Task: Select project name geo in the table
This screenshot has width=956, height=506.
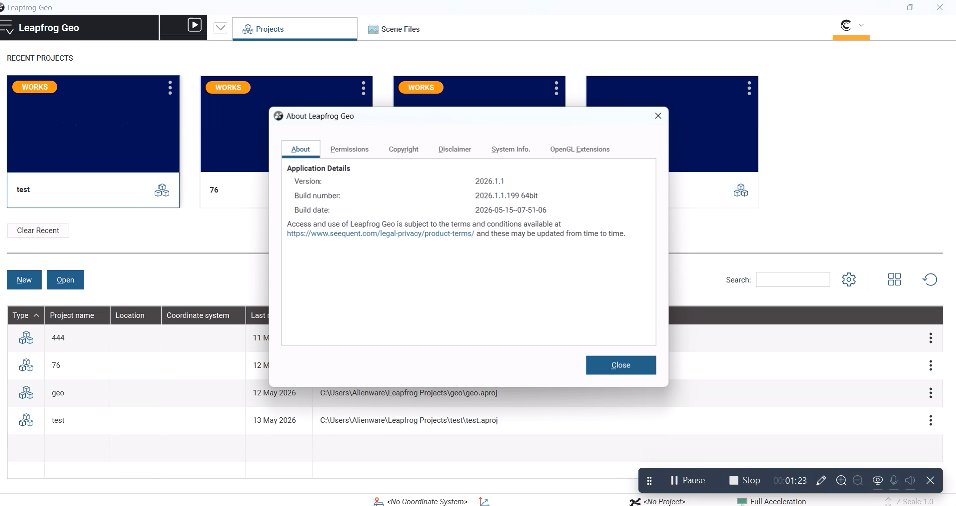Action: 58,393
